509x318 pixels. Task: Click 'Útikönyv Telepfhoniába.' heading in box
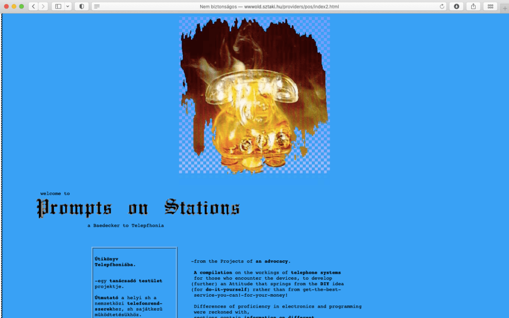coord(115,262)
